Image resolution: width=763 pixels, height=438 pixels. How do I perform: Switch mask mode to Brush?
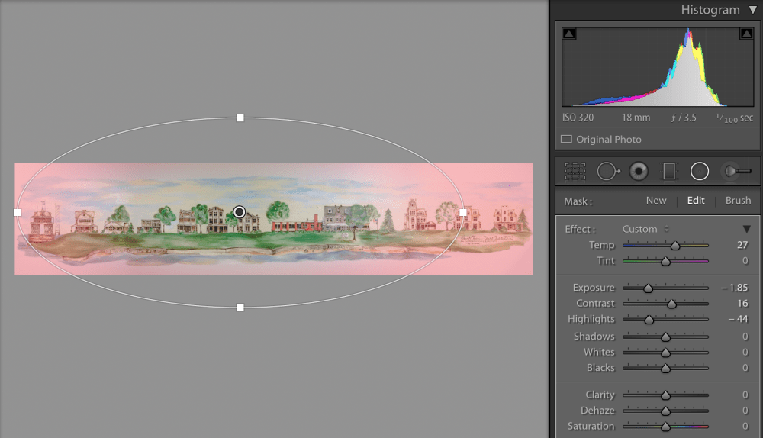coord(738,201)
